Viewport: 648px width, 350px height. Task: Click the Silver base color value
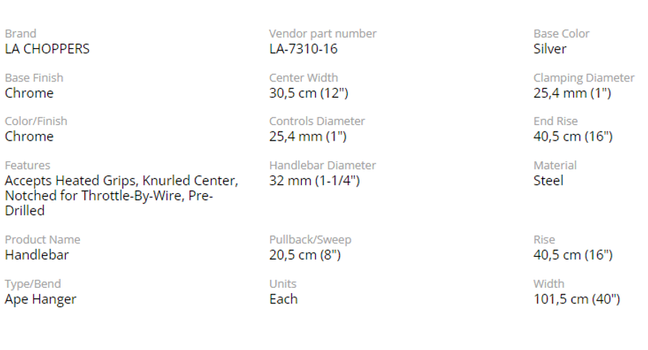pos(550,49)
